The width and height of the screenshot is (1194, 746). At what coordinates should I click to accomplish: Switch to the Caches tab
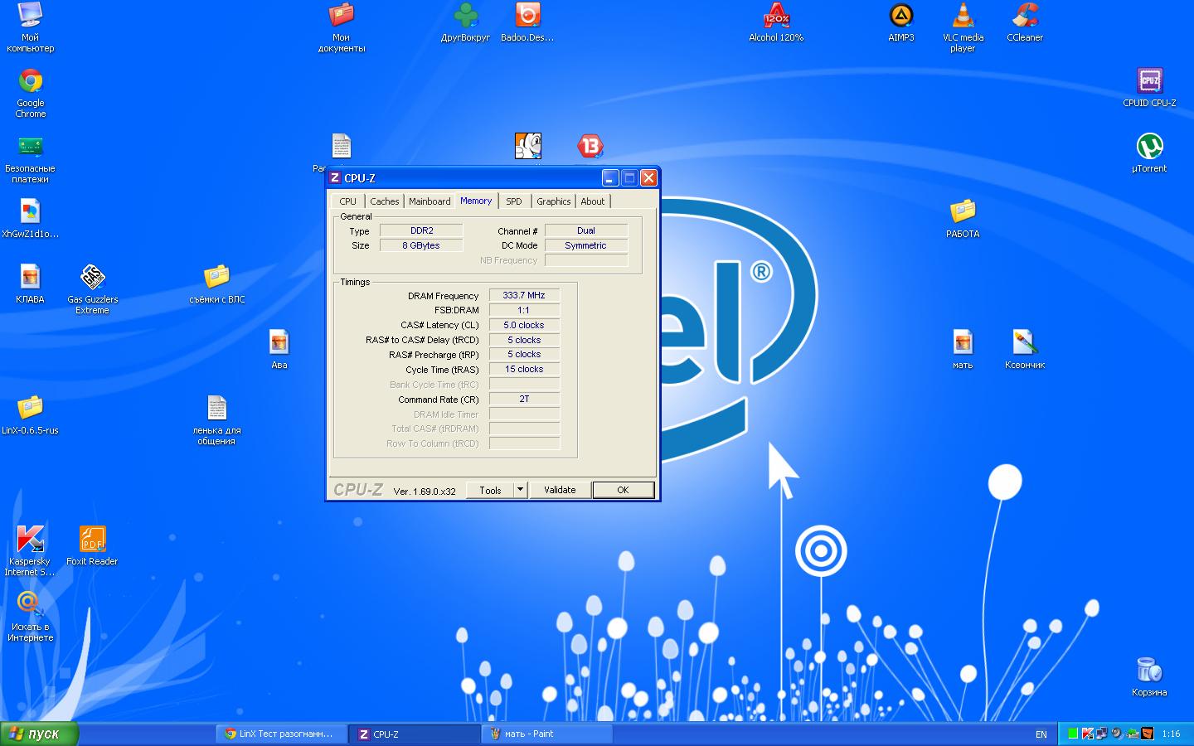tap(384, 201)
